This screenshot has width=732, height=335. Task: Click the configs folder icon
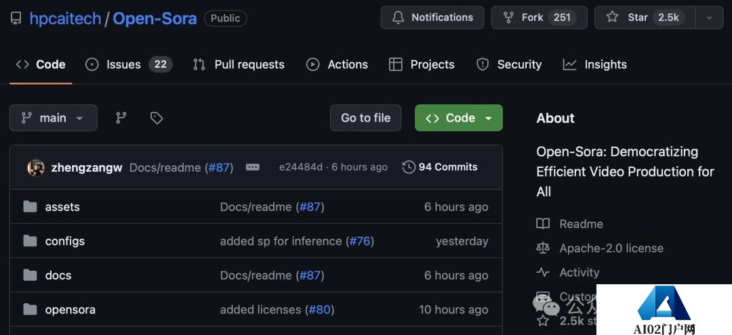click(x=30, y=241)
